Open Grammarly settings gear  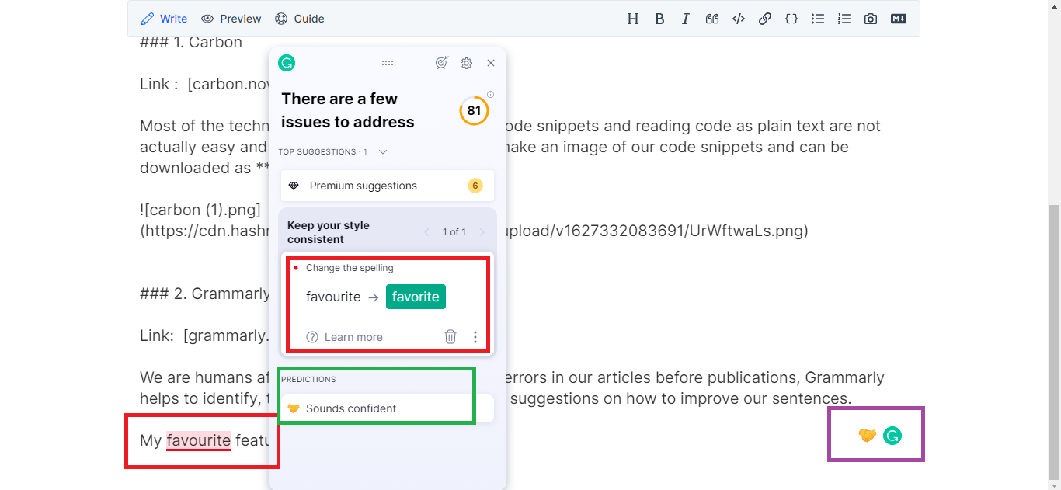click(466, 63)
